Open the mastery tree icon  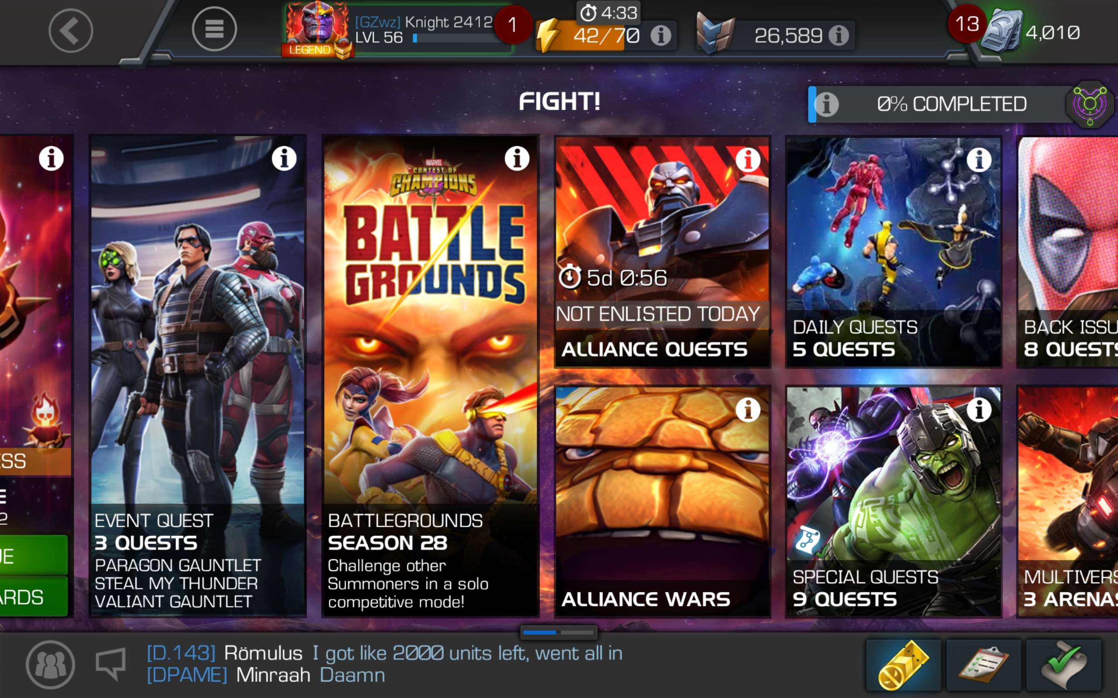tap(1090, 104)
